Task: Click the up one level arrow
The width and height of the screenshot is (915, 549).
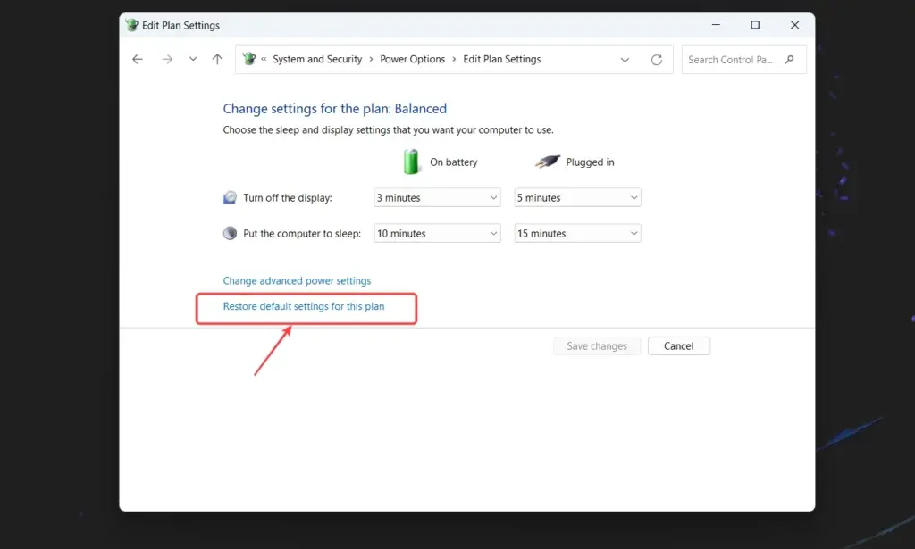Action: (216, 59)
